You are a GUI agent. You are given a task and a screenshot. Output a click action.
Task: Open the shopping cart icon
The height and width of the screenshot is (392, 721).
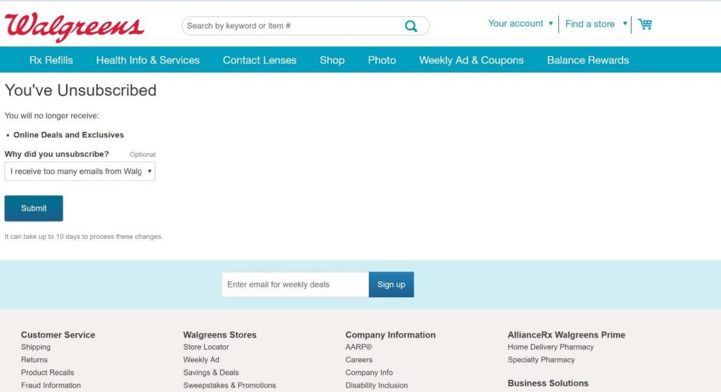coord(645,25)
